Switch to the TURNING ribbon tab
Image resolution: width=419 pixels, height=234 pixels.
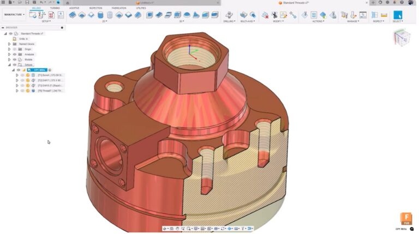pos(55,8)
